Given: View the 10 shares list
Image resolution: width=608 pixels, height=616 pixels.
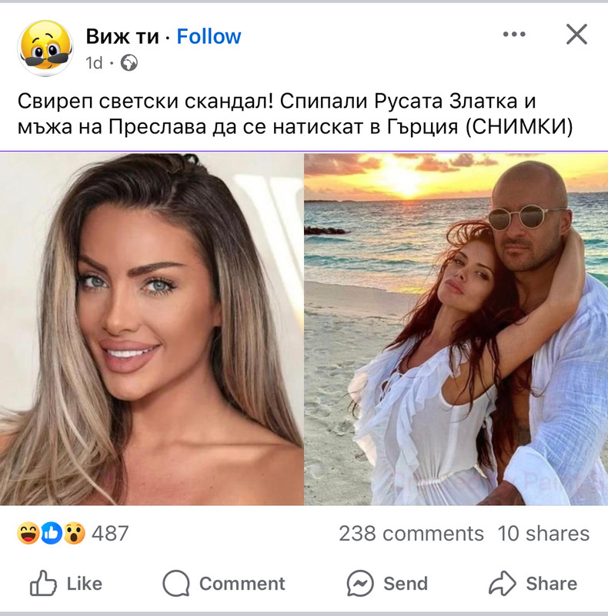Looking at the screenshot, I should (543, 534).
